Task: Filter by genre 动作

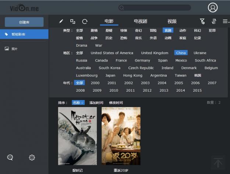Action: click(183, 31)
